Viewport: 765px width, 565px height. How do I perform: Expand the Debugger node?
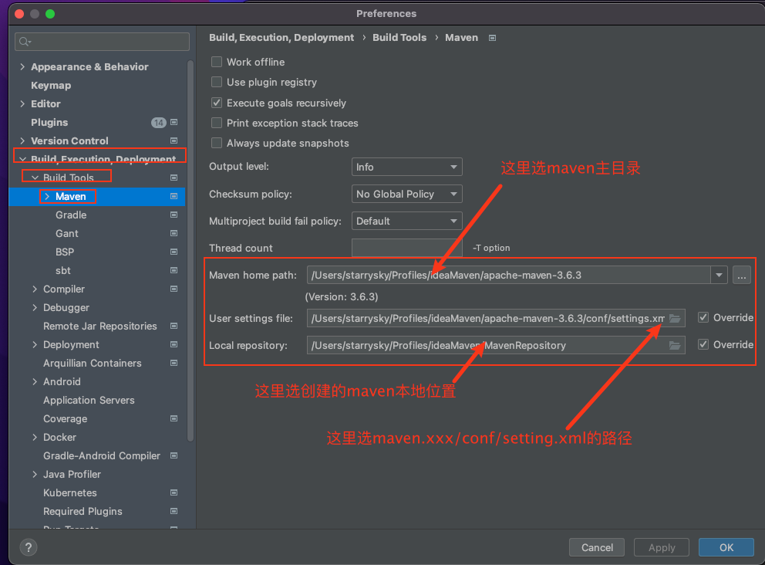[x=35, y=308]
